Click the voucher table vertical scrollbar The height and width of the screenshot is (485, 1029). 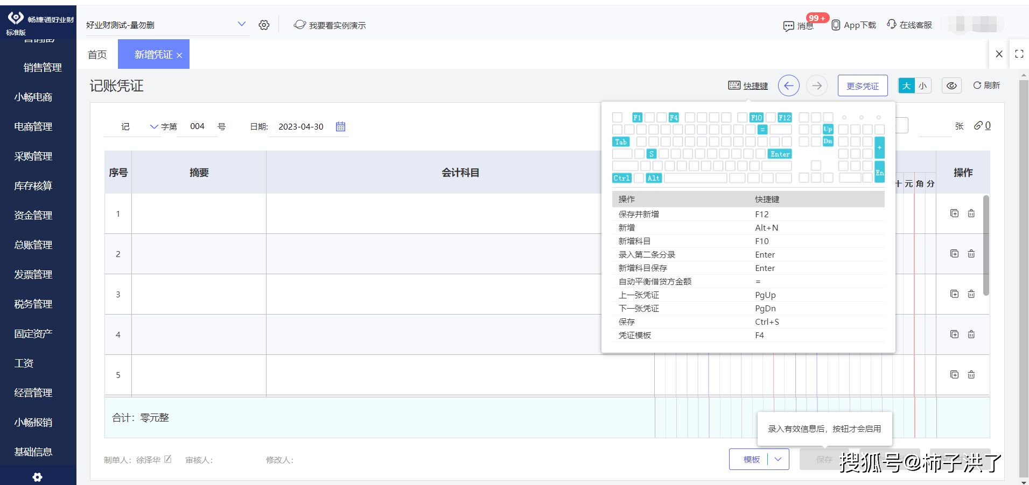pyautogui.click(x=986, y=245)
